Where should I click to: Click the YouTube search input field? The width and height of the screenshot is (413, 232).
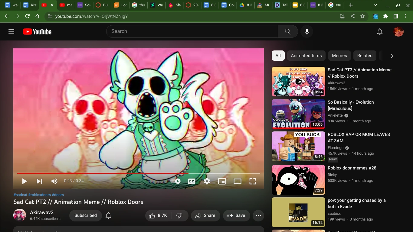point(192,31)
